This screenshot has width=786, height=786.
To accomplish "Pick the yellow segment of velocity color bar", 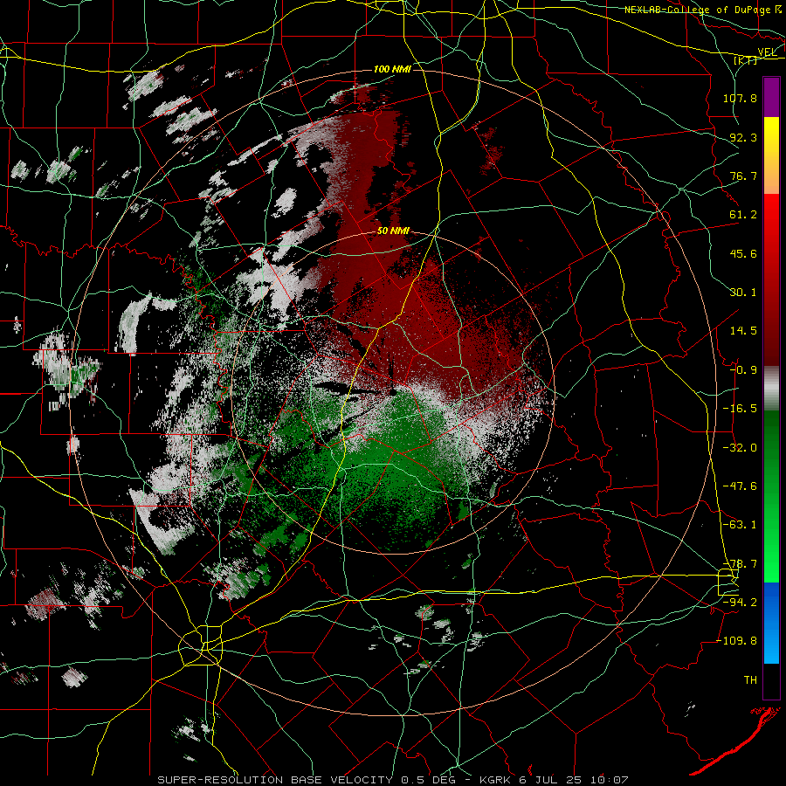I will click(771, 136).
